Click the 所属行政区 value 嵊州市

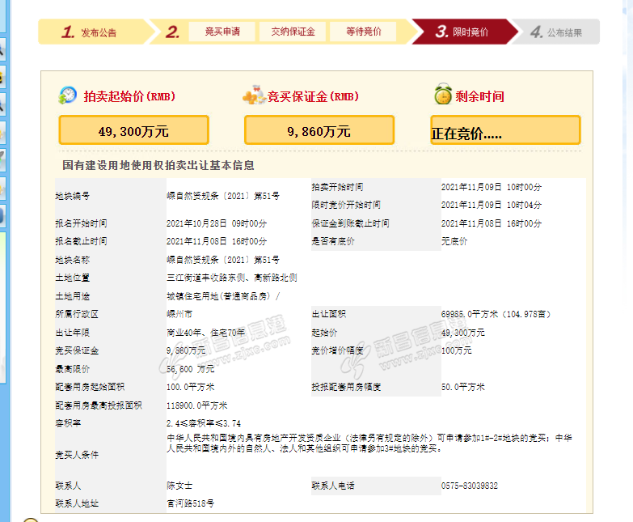click(x=179, y=313)
